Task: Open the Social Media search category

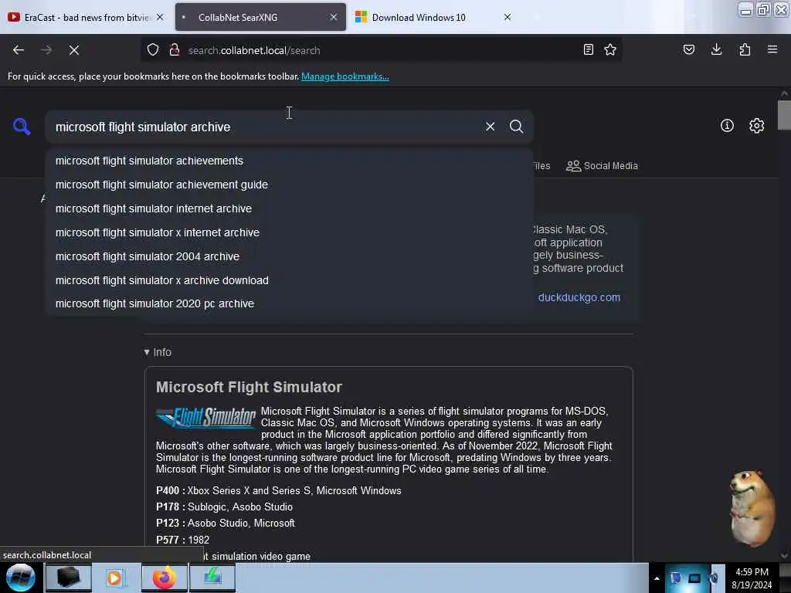Action: coord(602,166)
